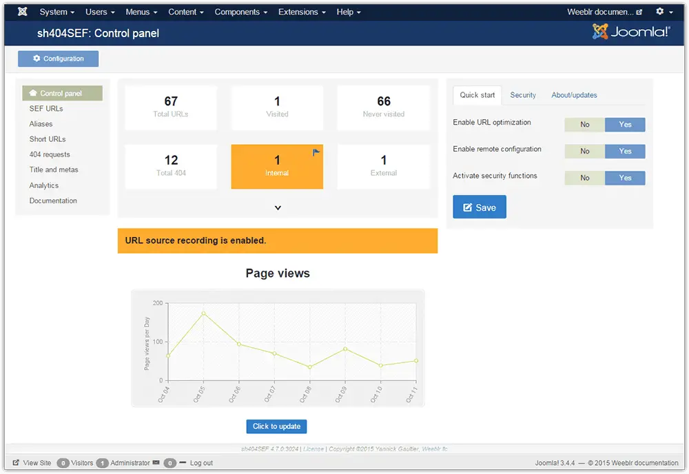Switch to the Quick start tab
This screenshot has height=474, width=689.
point(477,95)
